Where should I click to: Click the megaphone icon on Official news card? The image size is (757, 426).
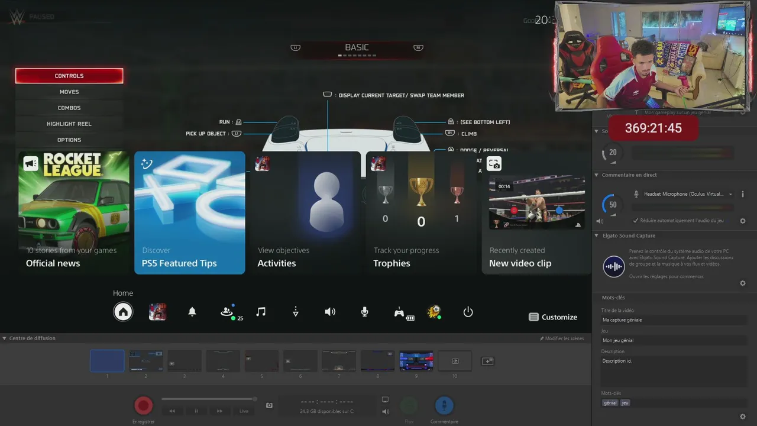tap(31, 163)
